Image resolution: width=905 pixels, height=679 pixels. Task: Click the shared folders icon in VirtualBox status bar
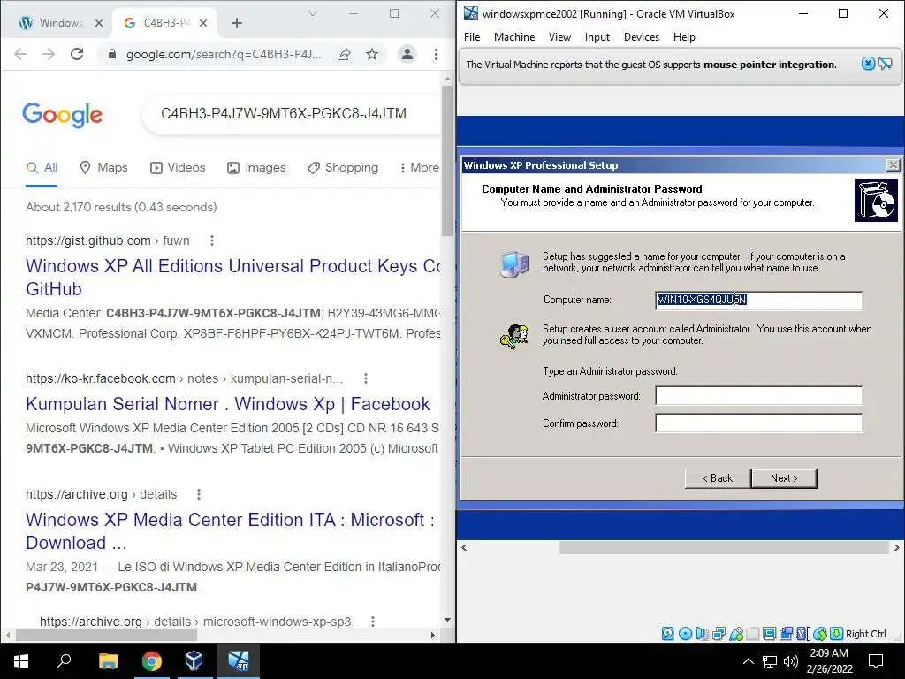[753, 633]
